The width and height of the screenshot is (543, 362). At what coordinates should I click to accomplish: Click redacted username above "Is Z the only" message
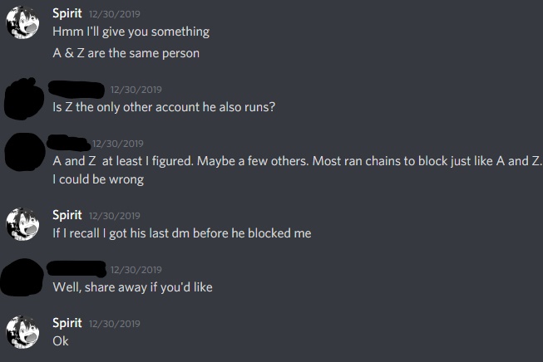click(x=77, y=89)
